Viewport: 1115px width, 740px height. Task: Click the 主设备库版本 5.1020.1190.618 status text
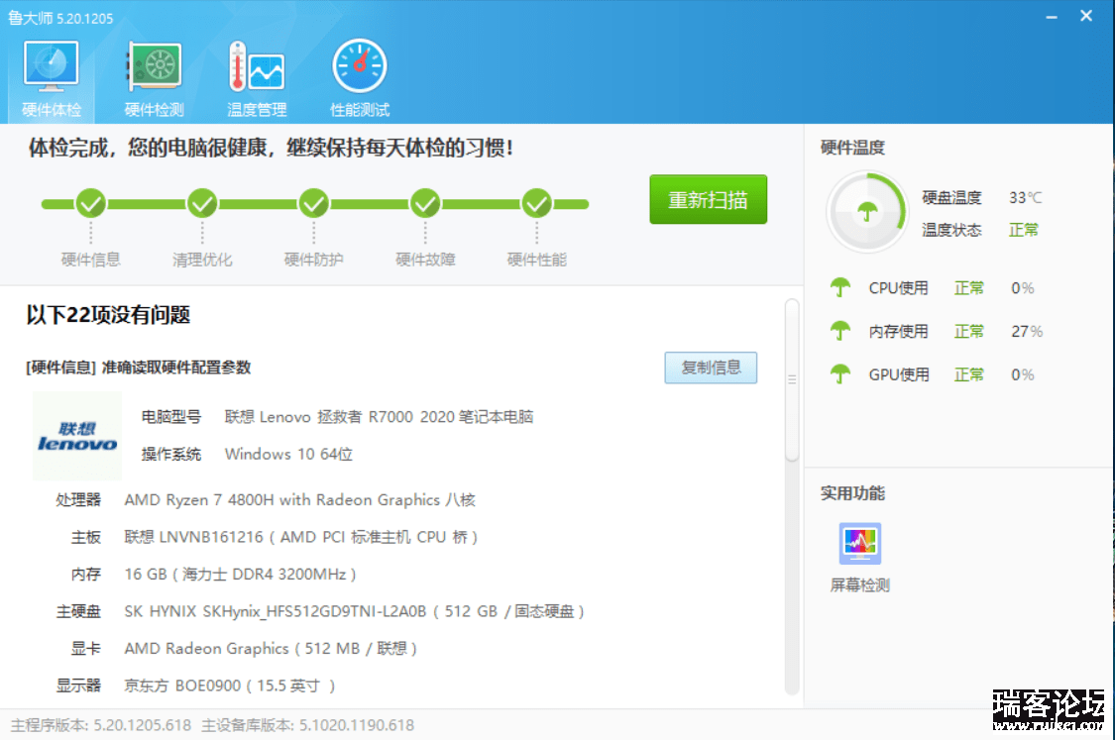(308, 725)
